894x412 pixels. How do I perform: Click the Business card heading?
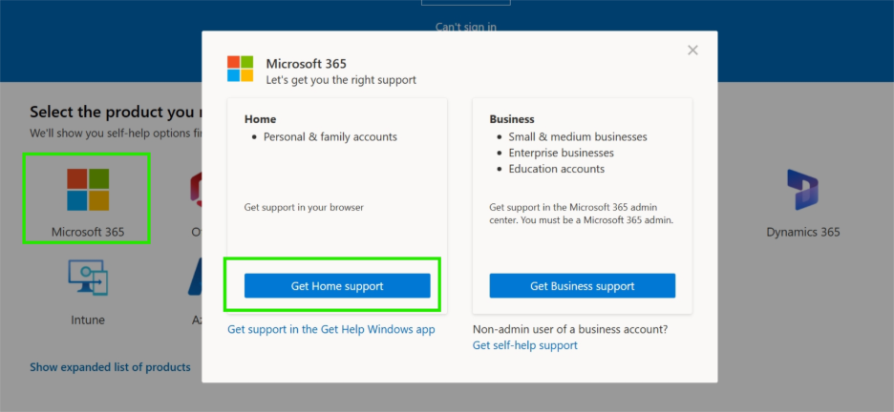click(x=512, y=119)
